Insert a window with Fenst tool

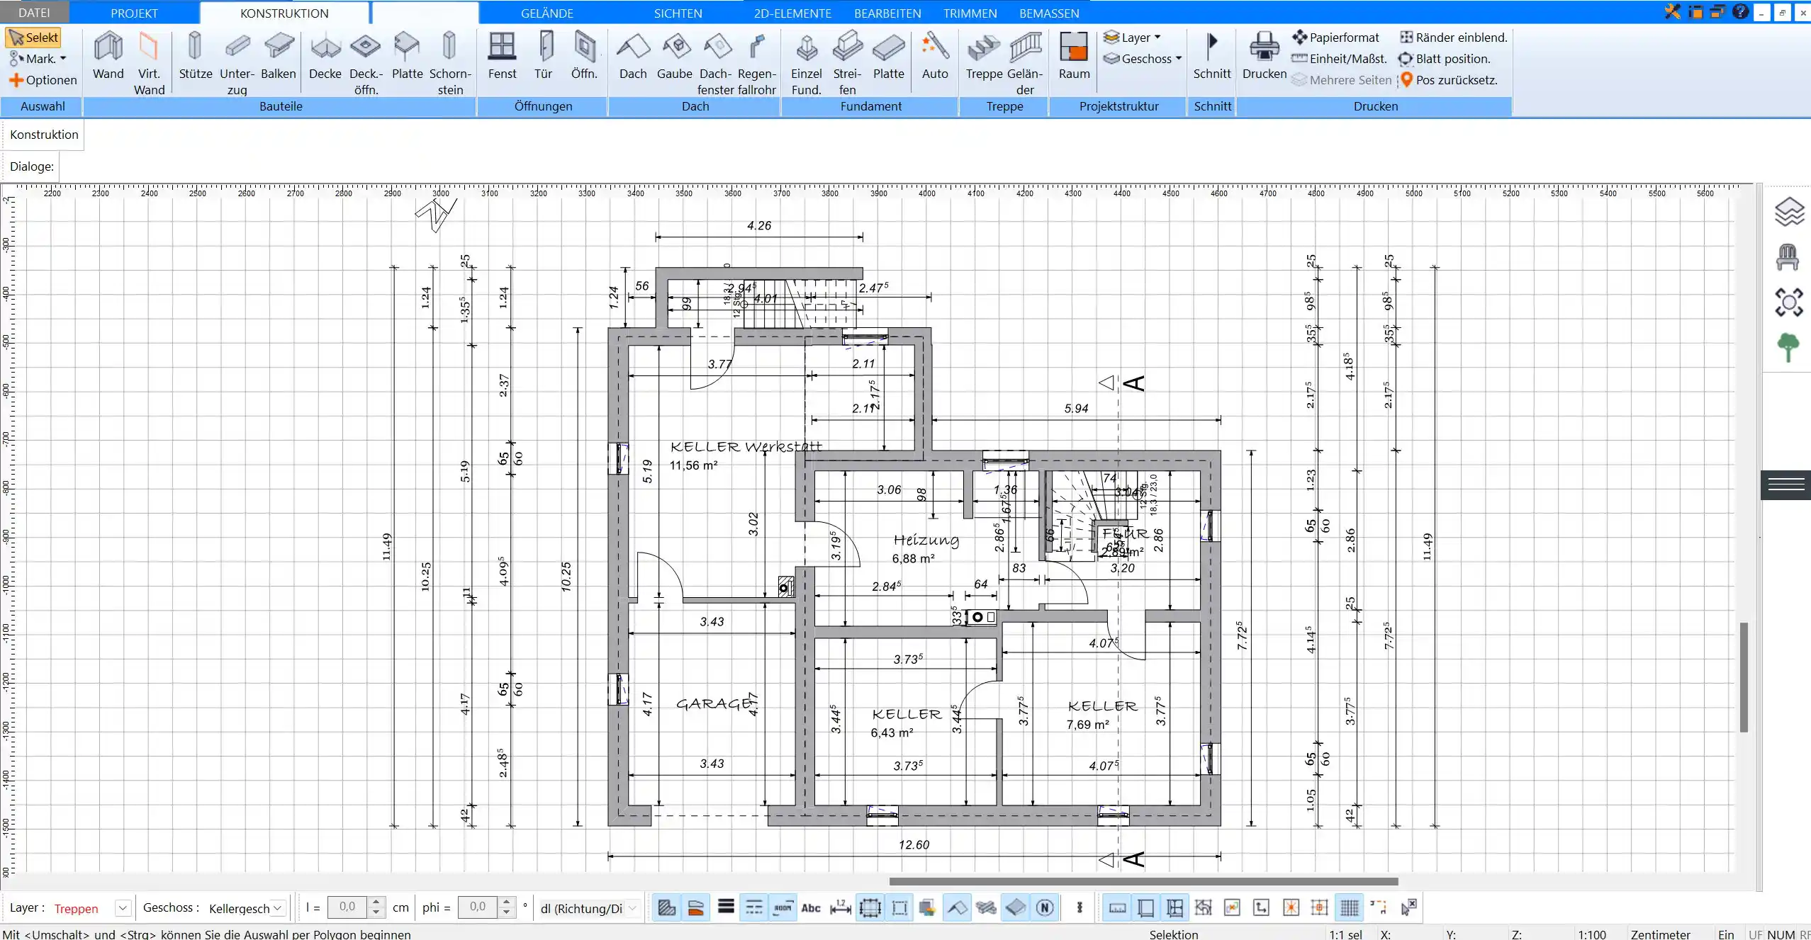502,55
